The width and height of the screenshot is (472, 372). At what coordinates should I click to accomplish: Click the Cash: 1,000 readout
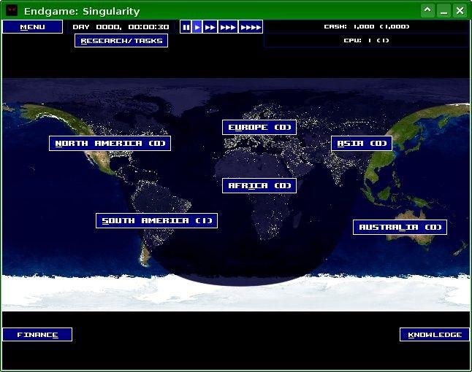click(x=366, y=27)
